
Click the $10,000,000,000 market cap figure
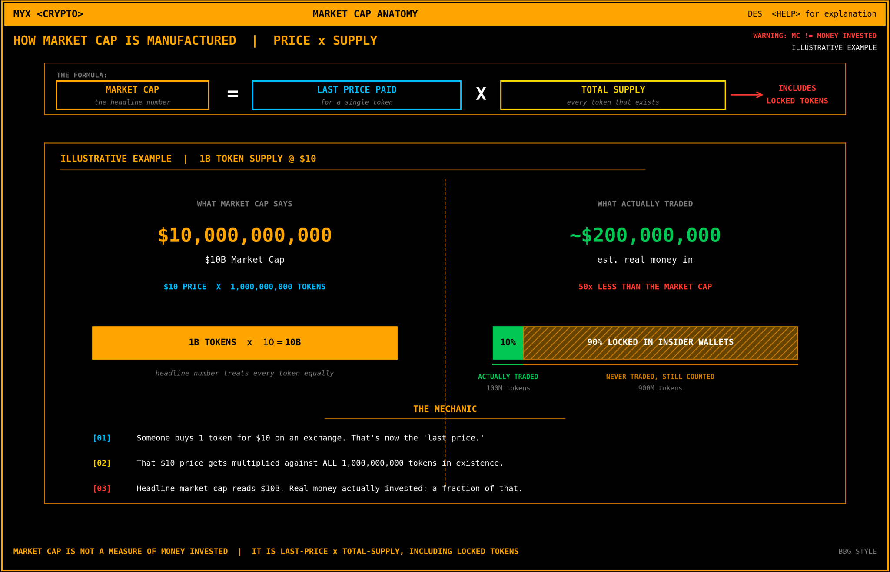pyautogui.click(x=245, y=235)
